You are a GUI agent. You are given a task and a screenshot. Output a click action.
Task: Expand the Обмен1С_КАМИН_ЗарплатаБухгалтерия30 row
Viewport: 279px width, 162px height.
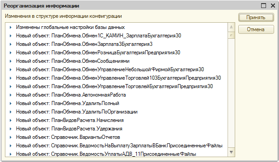point(10,36)
